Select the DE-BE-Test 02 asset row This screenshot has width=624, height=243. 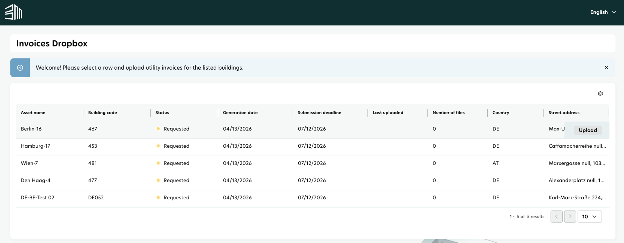(313, 199)
